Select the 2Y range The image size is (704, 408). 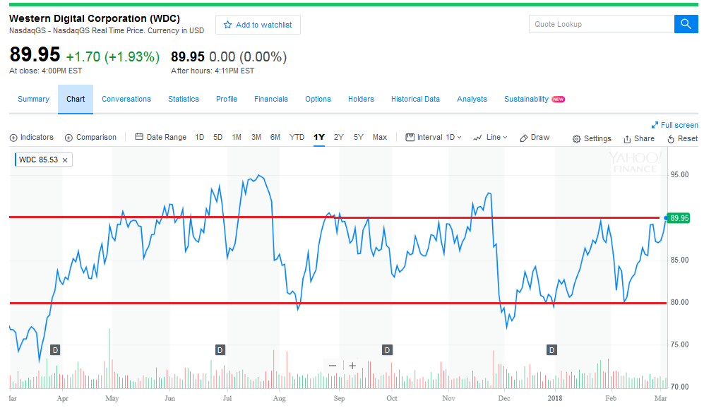pyautogui.click(x=338, y=138)
